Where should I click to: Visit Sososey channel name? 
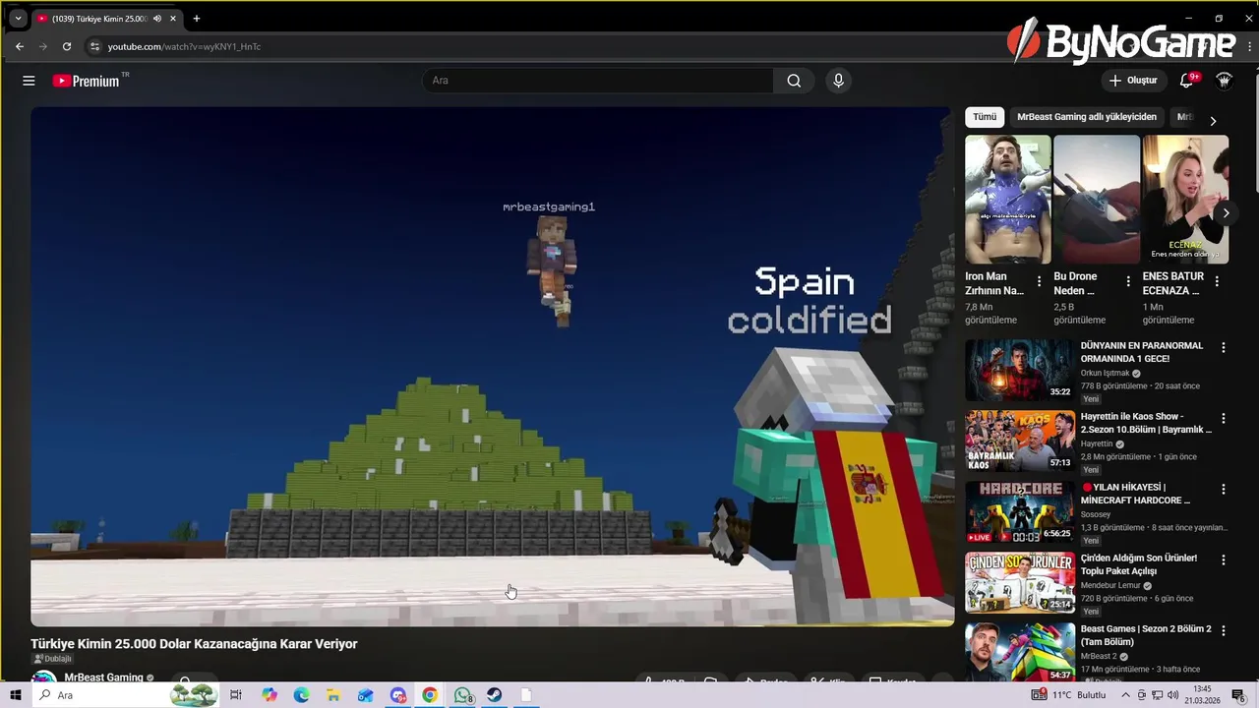click(x=1096, y=515)
